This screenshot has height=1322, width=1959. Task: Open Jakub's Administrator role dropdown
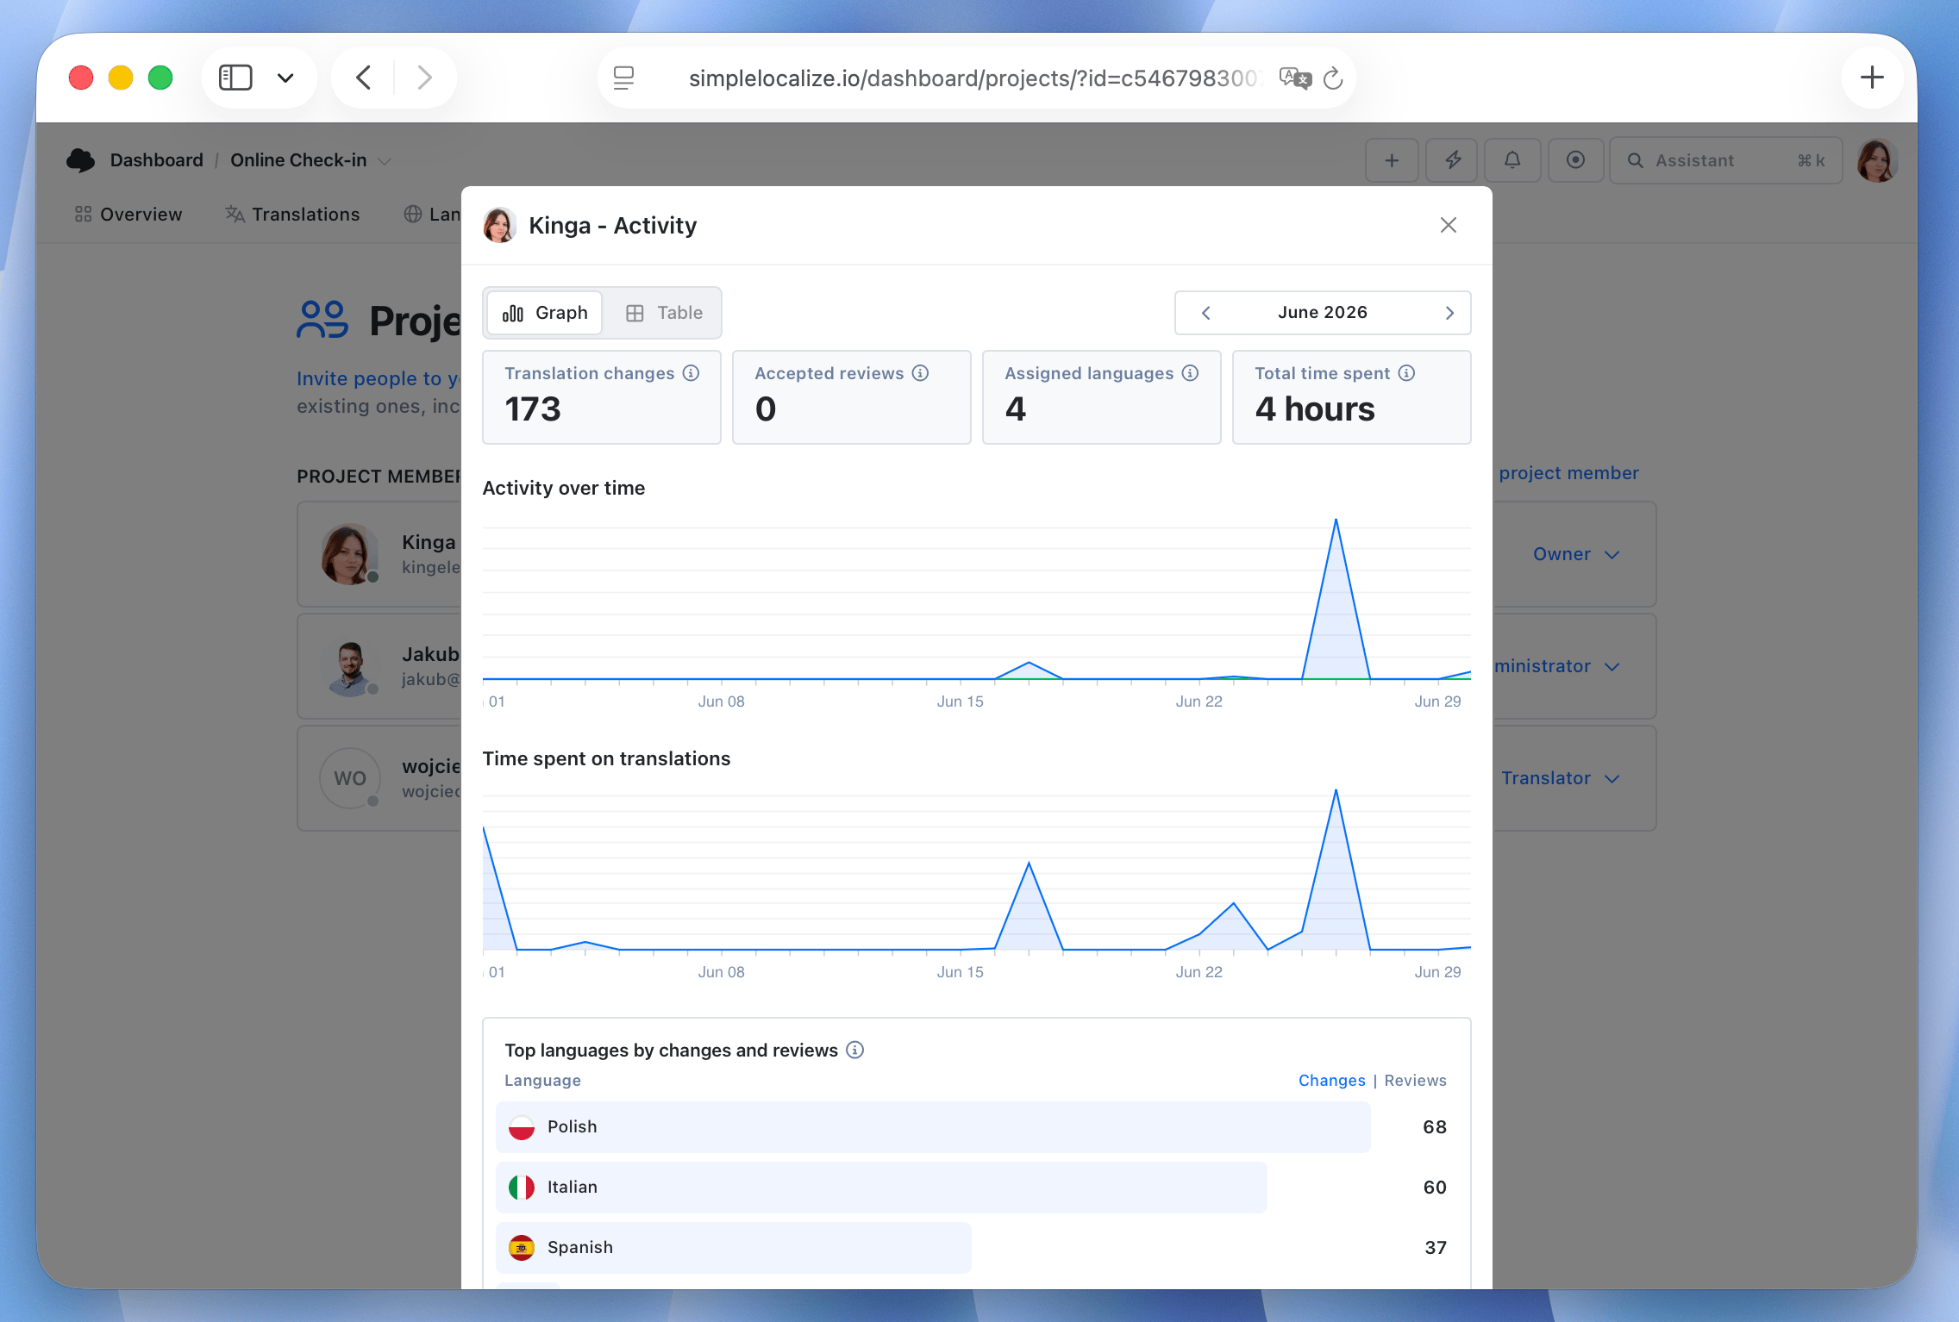coord(1557,666)
